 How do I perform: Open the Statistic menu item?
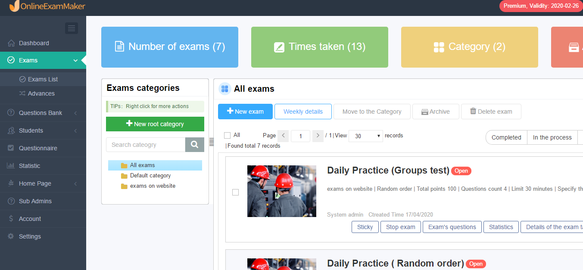tap(43, 166)
